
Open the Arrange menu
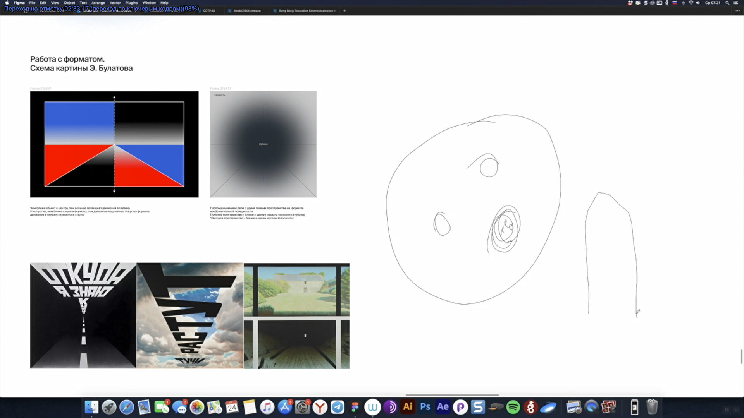(x=98, y=3)
